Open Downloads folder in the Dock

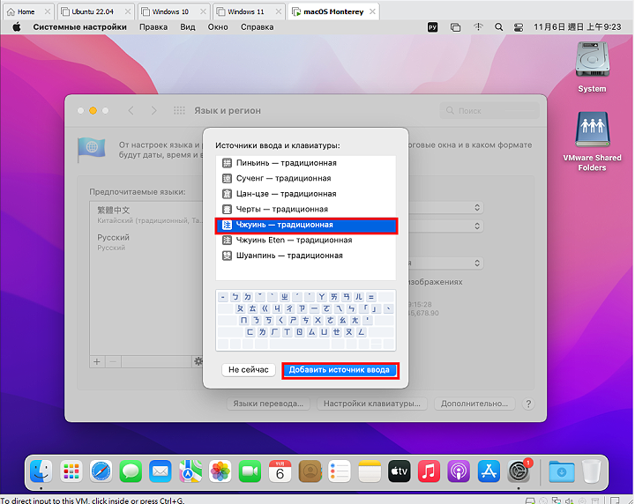click(561, 471)
